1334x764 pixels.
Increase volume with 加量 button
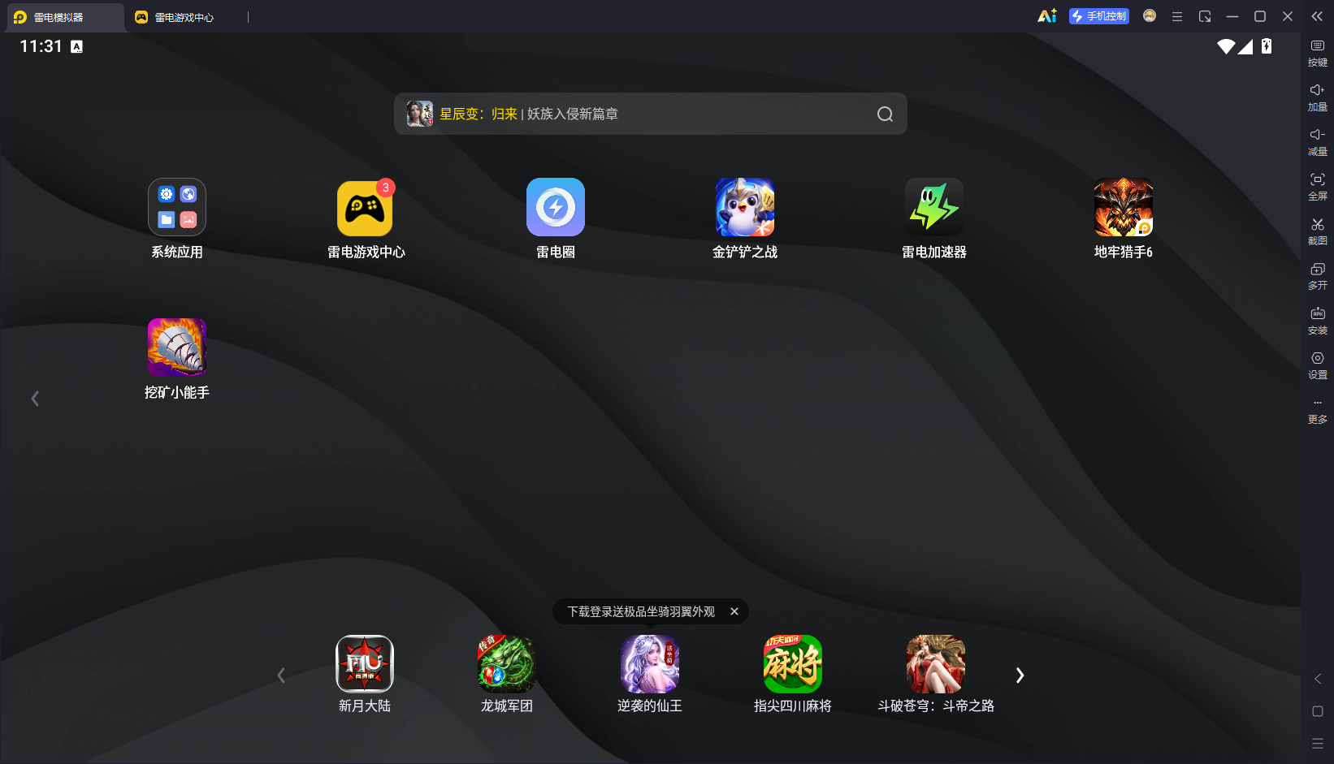pos(1318,97)
